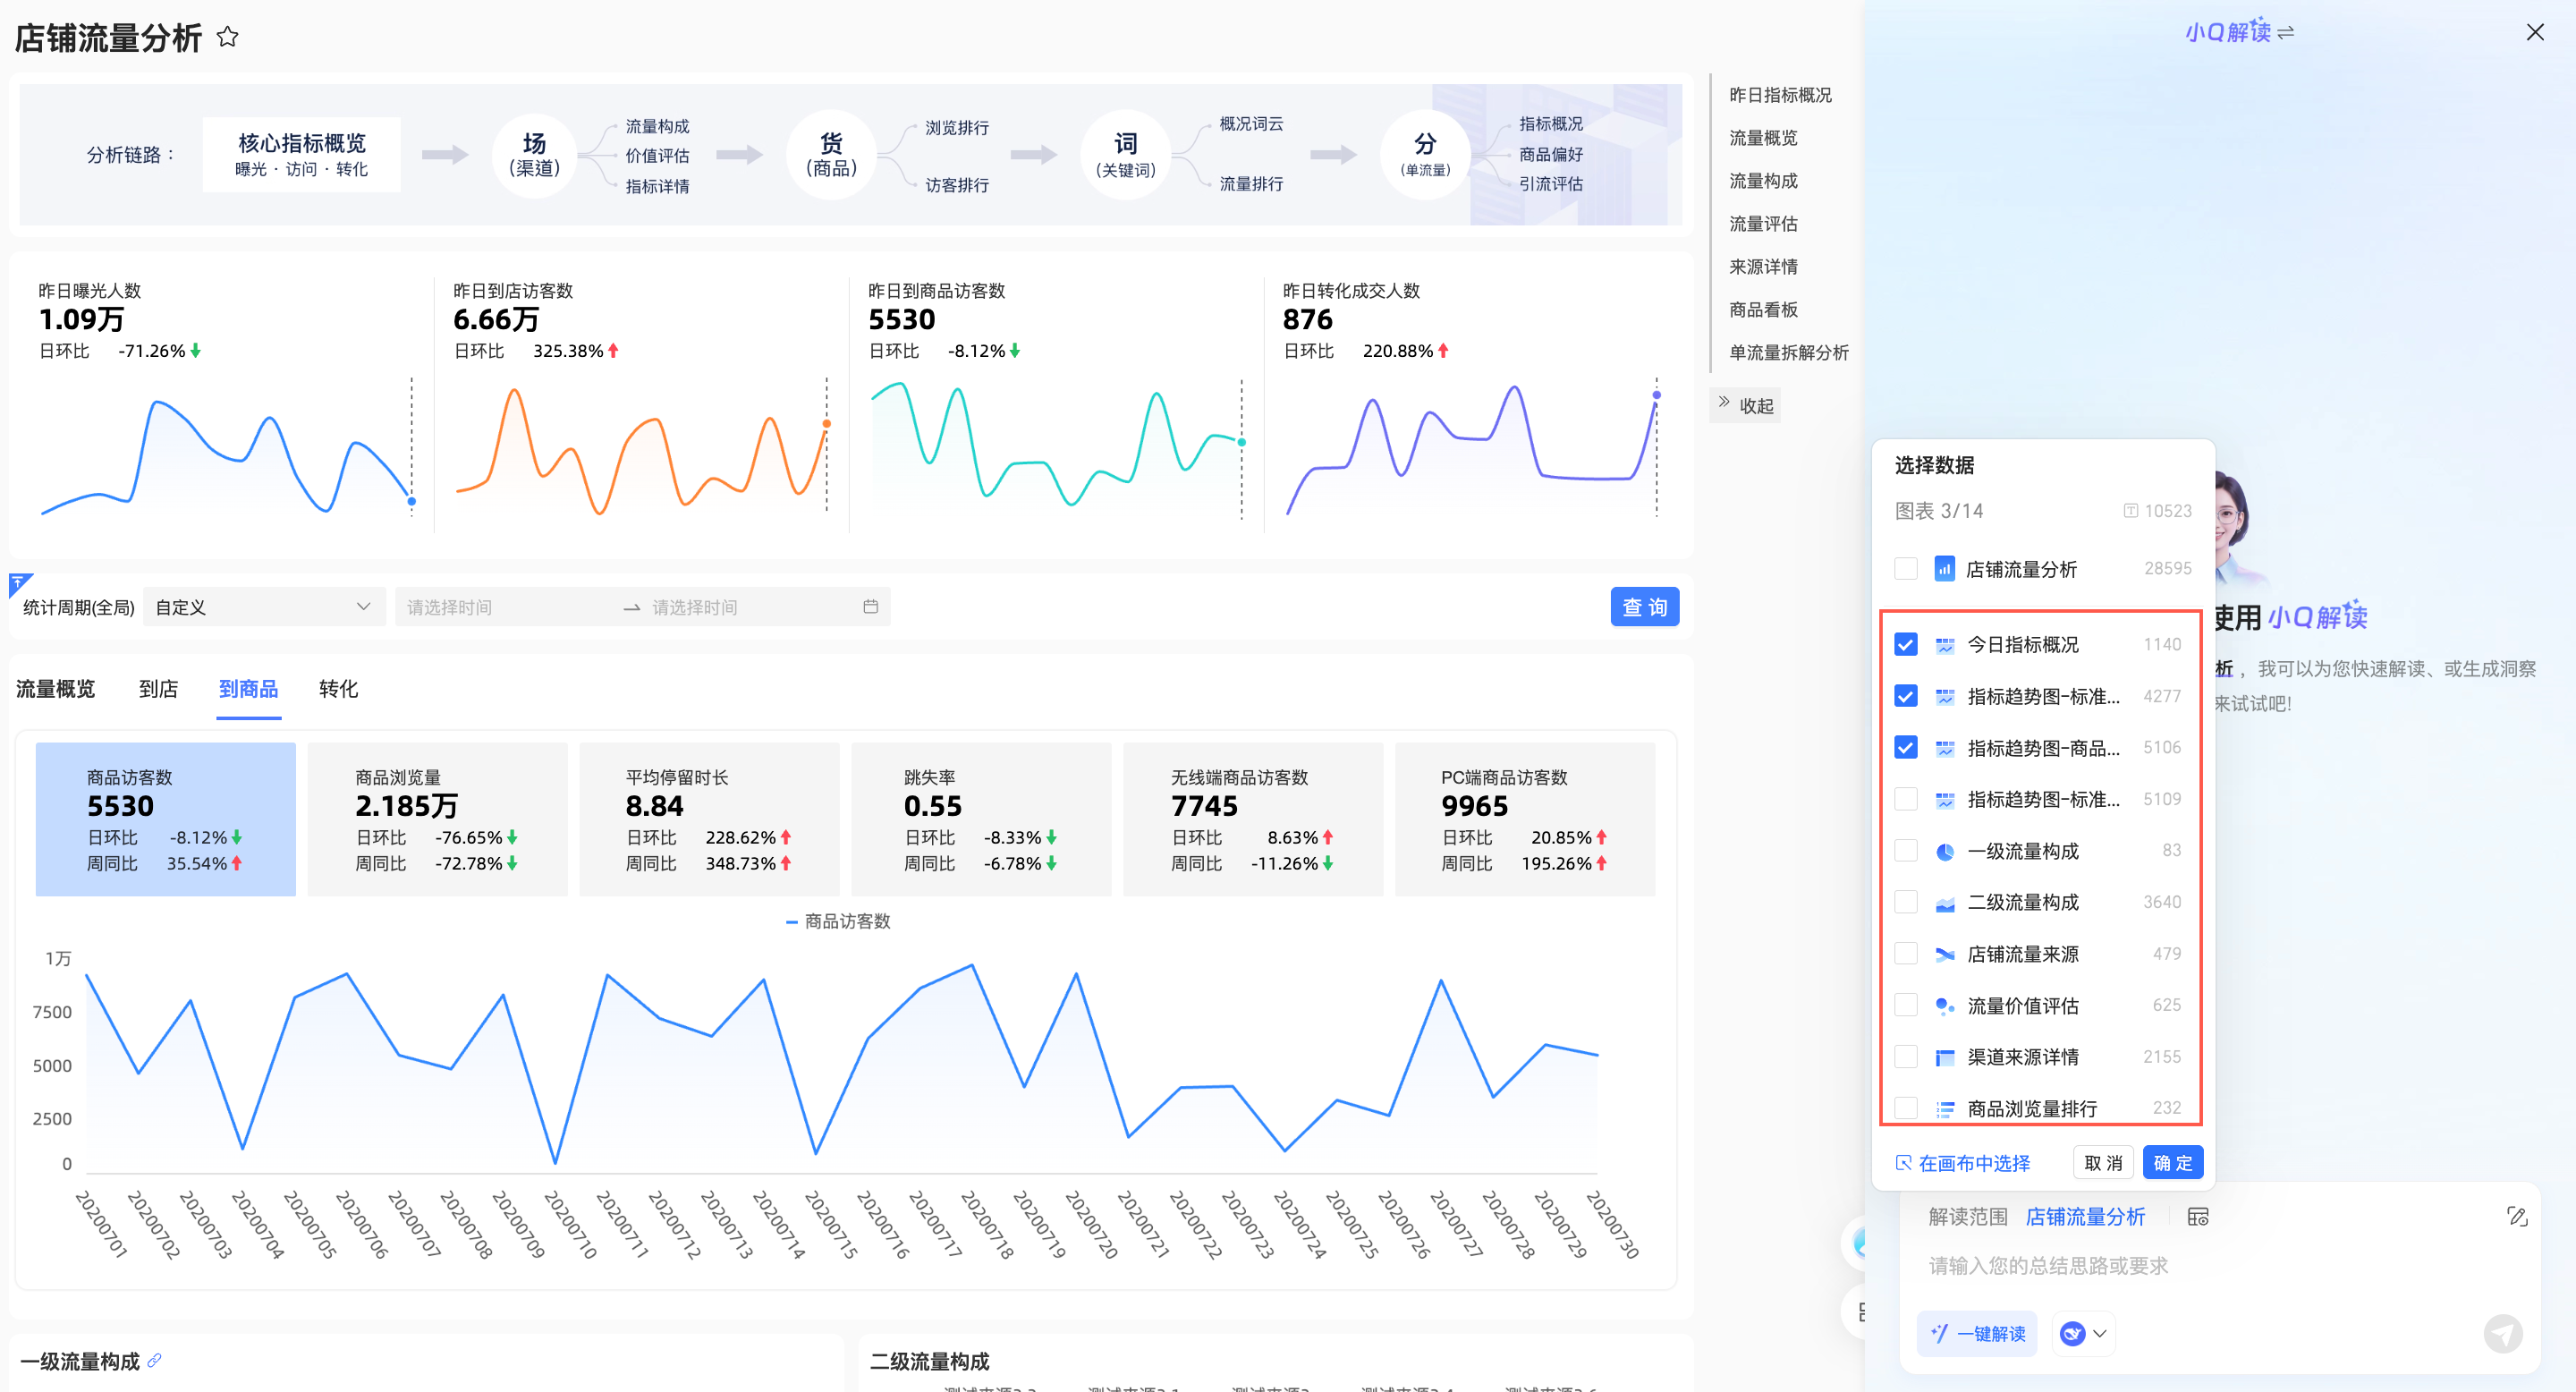Viewport: 2576px width, 1392px height.
Task: Check the 店铺流量来源 checkbox
Action: pyautogui.click(x=1906, y=954)
